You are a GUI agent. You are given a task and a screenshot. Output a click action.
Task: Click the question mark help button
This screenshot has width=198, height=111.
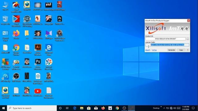pyautogui.click(x=188, y=50)
